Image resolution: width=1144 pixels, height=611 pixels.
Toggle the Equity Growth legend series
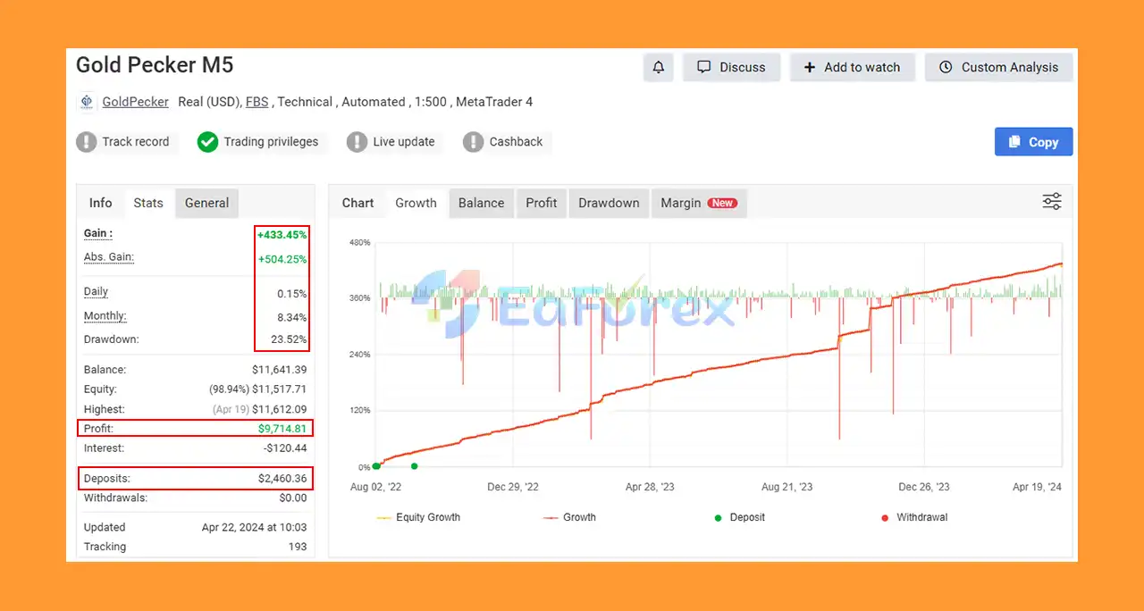[x=418, y=517]
